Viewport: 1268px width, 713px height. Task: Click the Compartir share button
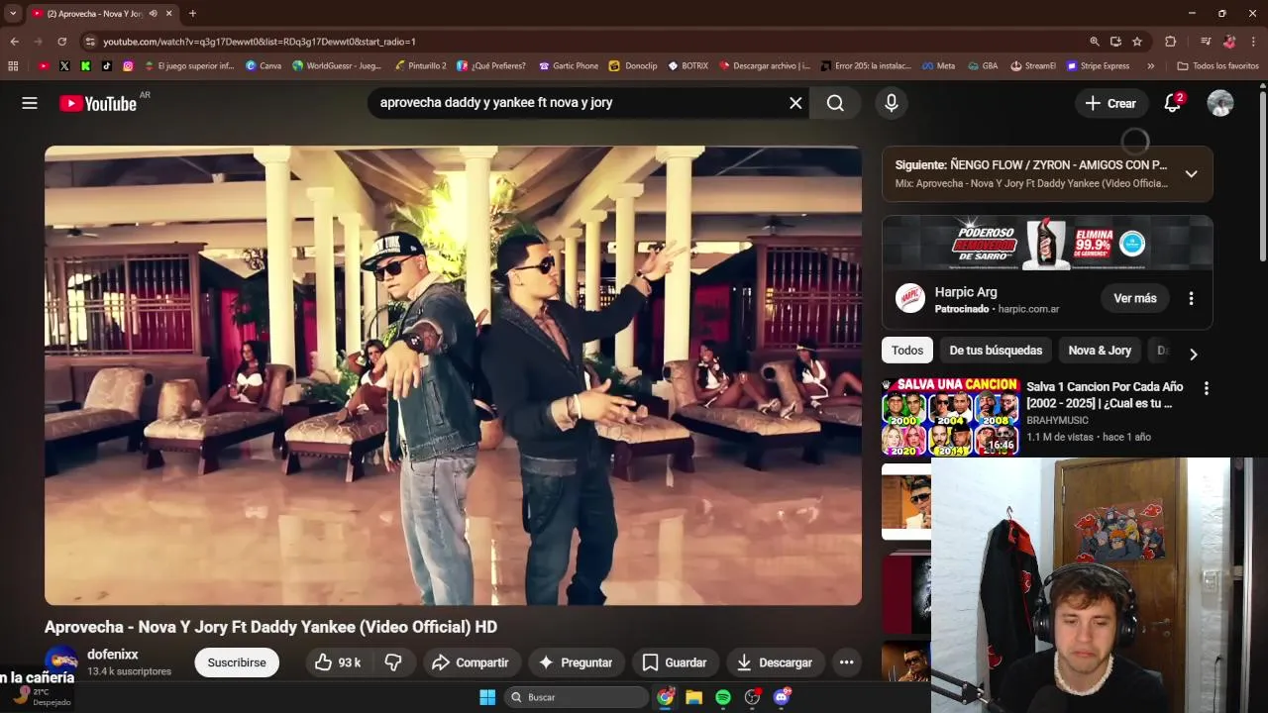pos(471,662)
